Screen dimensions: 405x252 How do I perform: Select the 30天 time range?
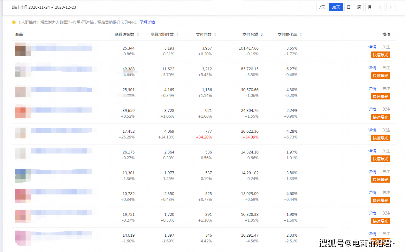coord(336,7)
